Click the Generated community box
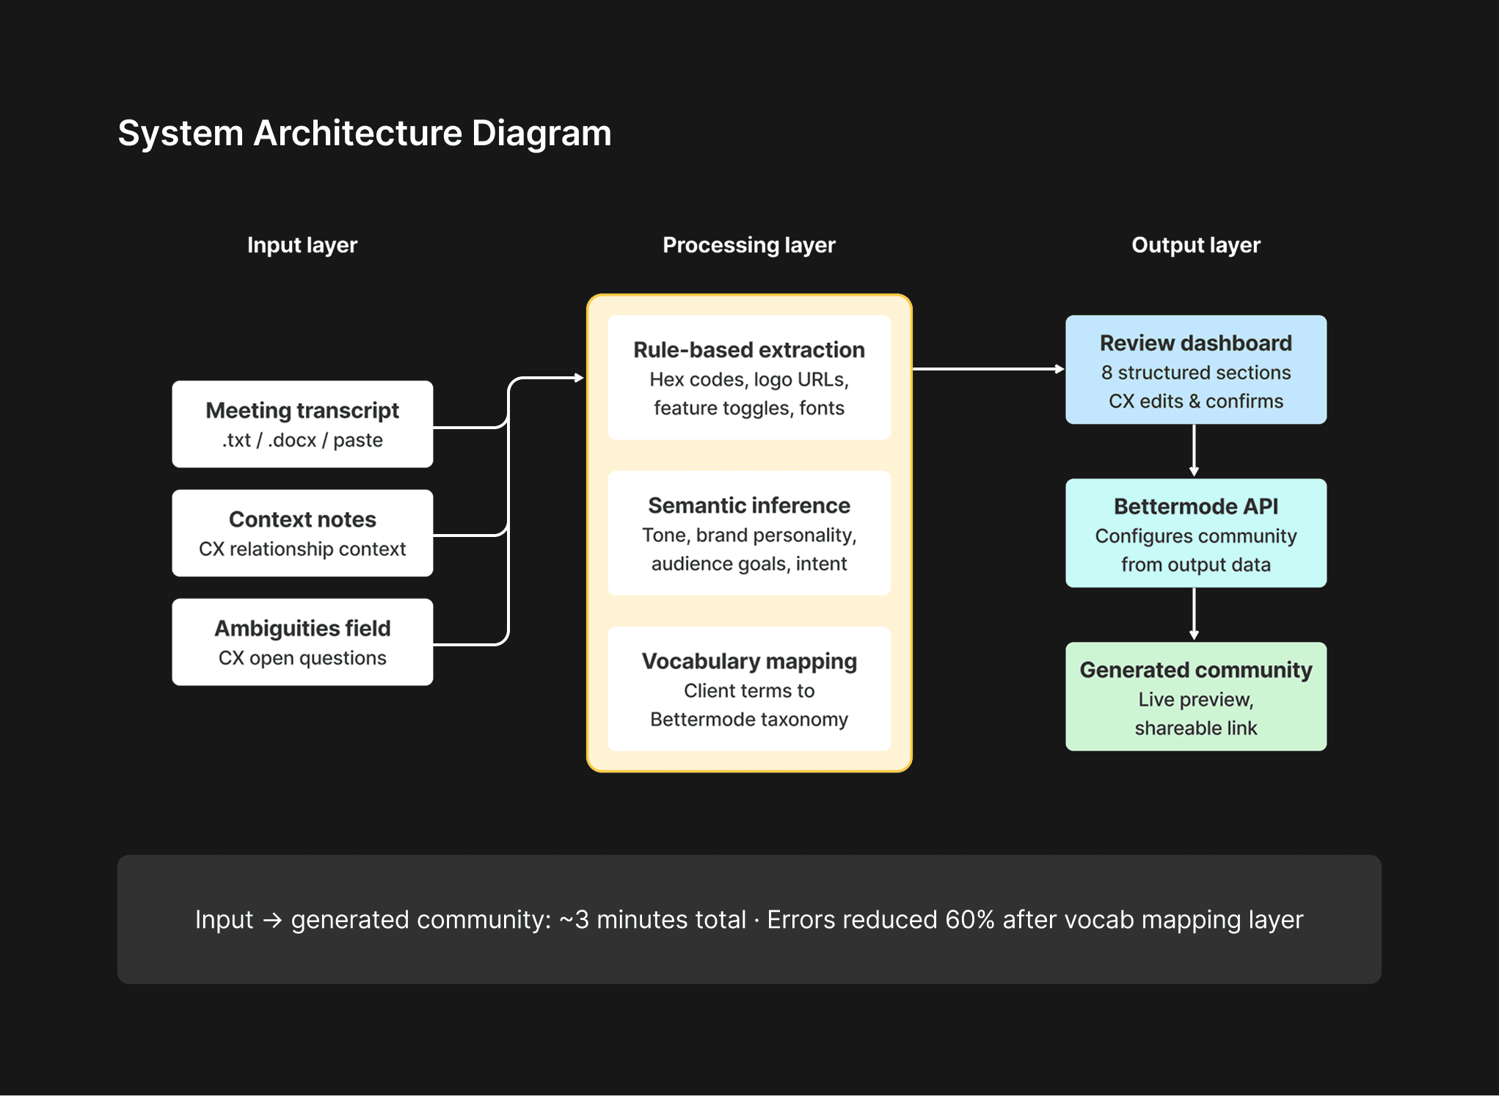Screen dimensions: 1499x1096 [x=1196, y=697]
